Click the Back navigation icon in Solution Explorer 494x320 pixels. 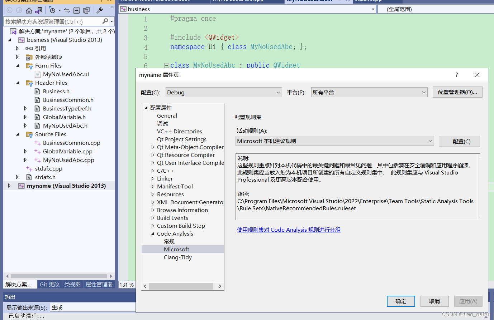click(x=9, y=10)
